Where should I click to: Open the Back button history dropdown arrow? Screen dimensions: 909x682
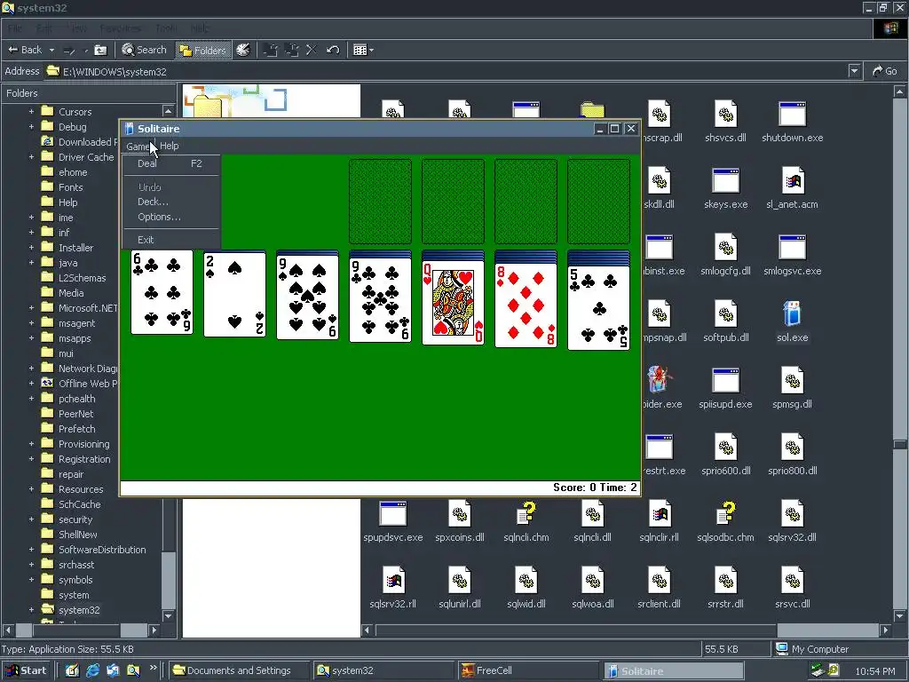point(51,50)
